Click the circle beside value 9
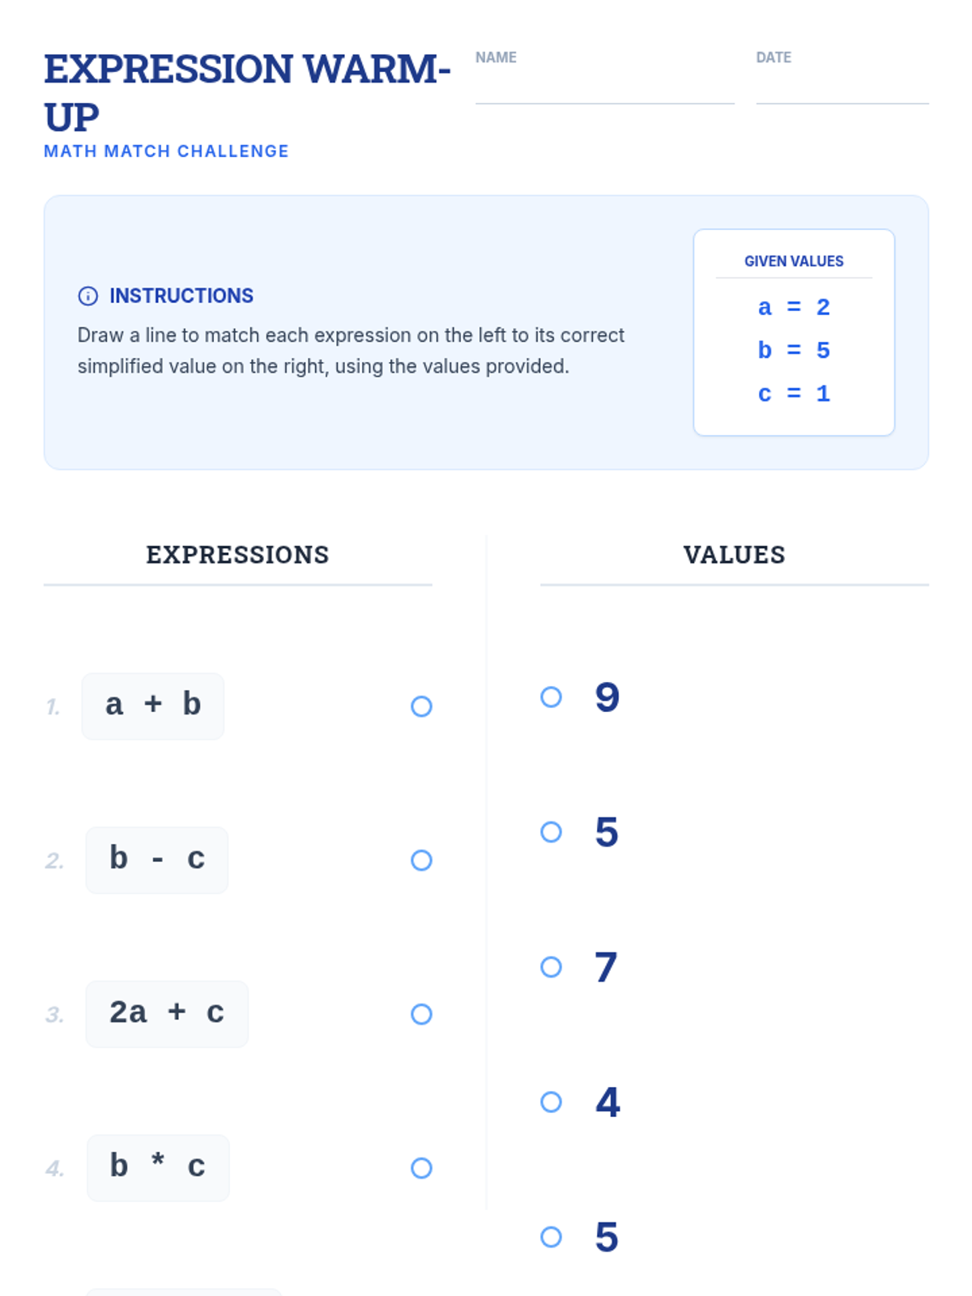 (x=551, y=697)
